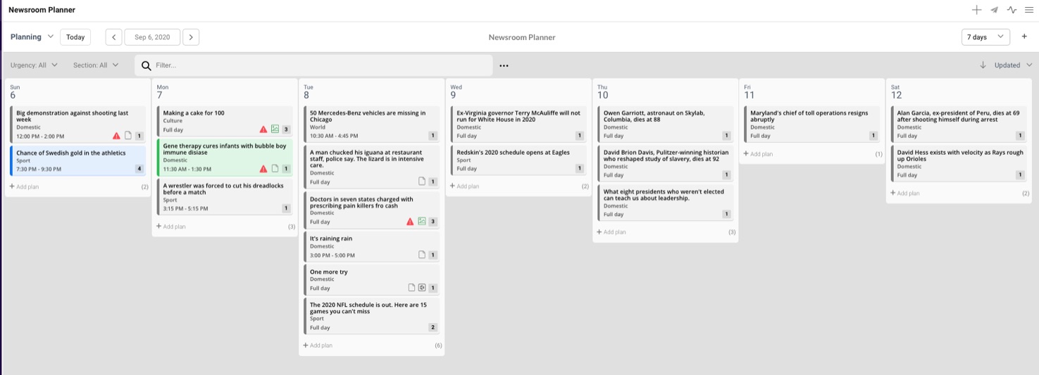Go to next week arrow
1039x375 pixels.
[191, 37]
